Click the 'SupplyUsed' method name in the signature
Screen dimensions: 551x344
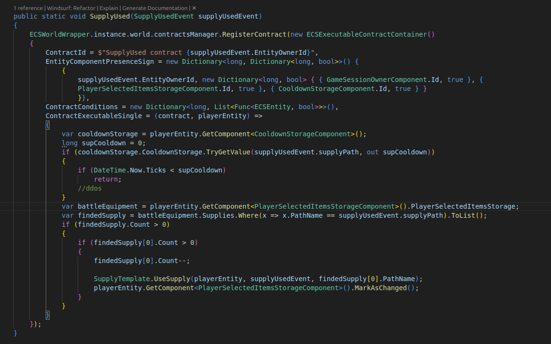[110, 16]
